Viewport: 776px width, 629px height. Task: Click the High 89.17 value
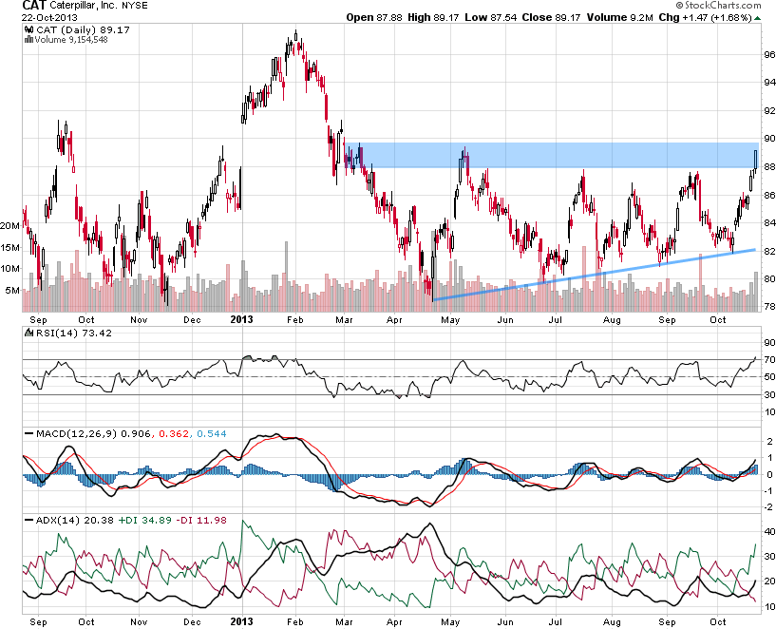[x=433, y=17]
